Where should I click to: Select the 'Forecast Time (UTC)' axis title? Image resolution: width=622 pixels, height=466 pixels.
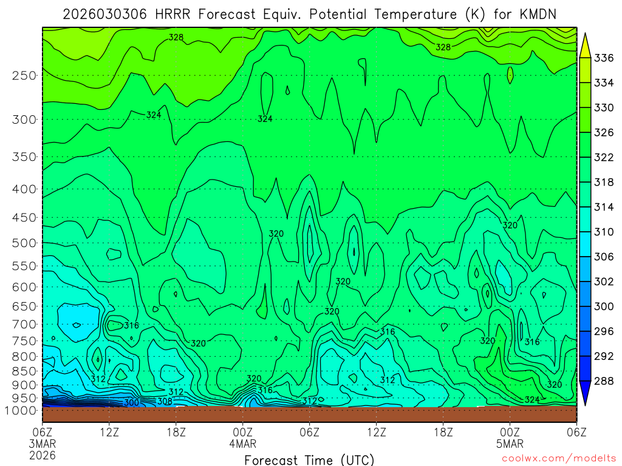[309, 460]
